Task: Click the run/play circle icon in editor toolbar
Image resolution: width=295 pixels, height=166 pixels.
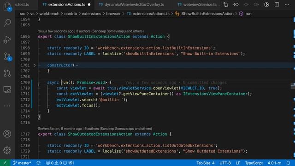Action: 266,5
